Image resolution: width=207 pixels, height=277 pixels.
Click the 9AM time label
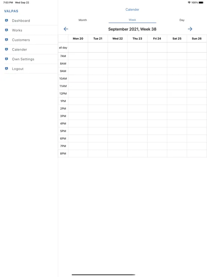(x=63, y=71)
